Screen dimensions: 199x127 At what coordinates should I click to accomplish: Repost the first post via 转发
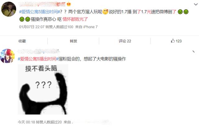coord(73,41)
